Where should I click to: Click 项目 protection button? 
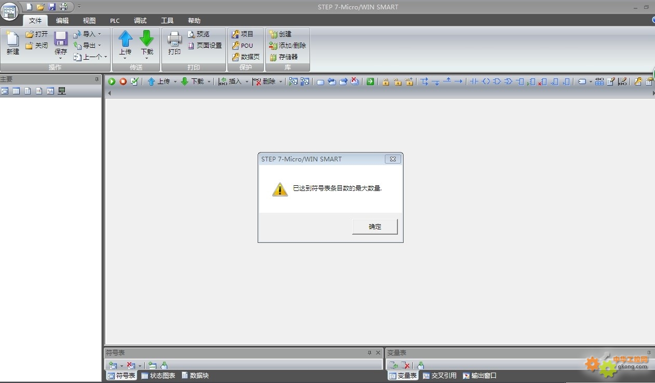243,34
